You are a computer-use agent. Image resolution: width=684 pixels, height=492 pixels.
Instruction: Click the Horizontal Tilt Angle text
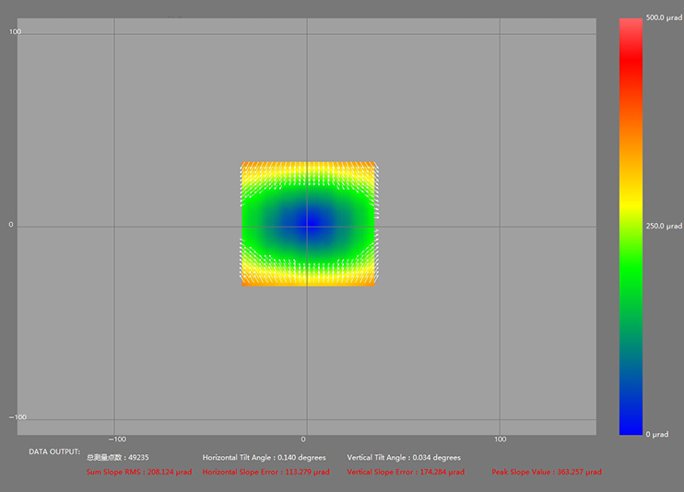[265, 457]
